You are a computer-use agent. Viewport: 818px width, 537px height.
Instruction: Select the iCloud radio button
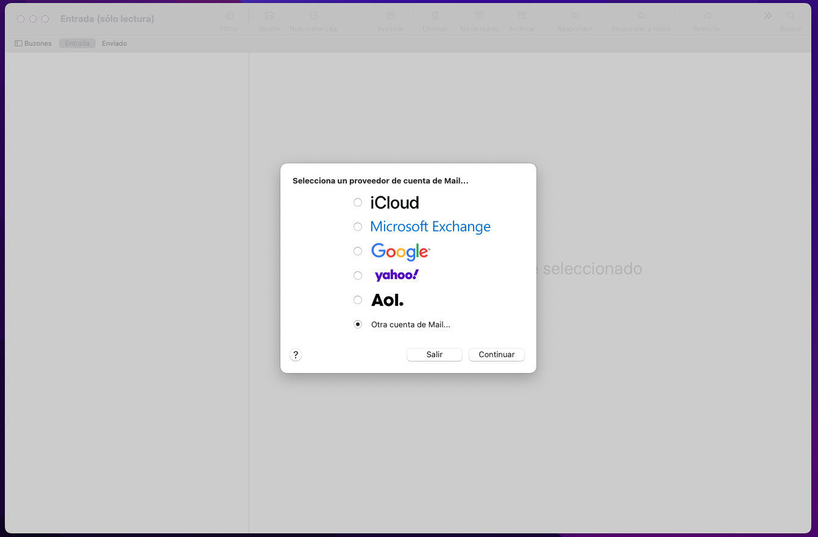click(358, 202)
